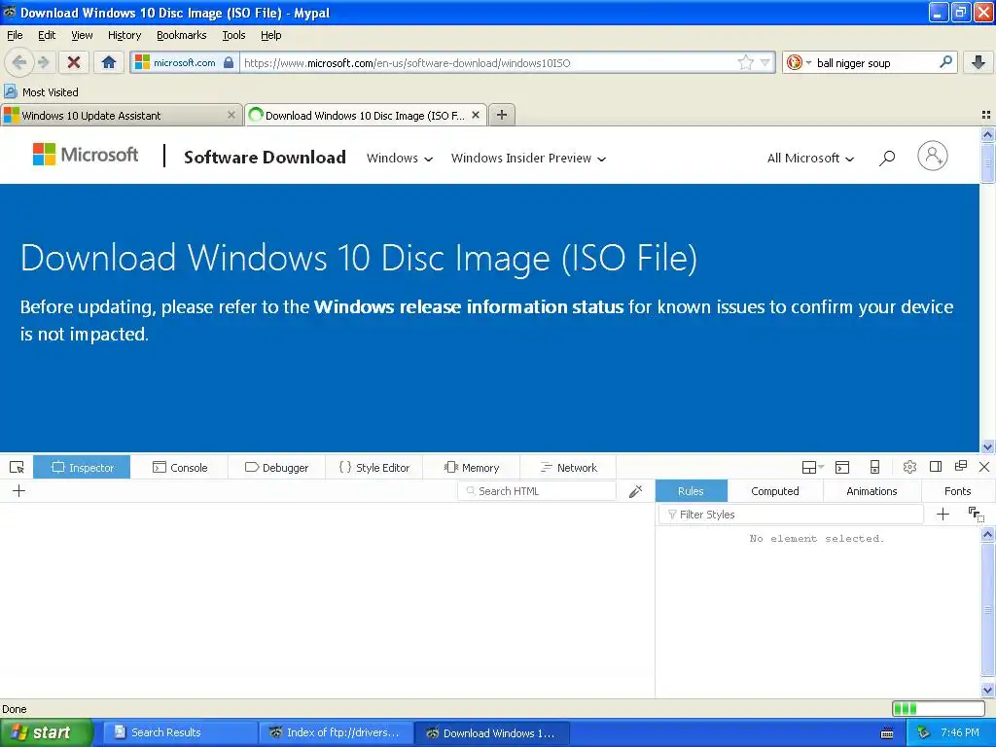Switch to the Debugger devtools tab

(x=276, y=468)
